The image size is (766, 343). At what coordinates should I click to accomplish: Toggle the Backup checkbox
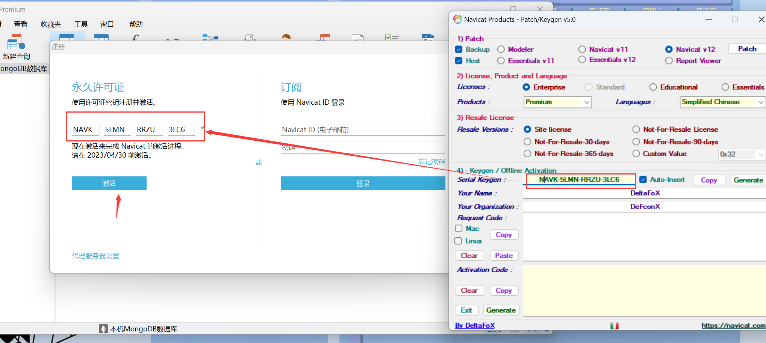[459, 49]
